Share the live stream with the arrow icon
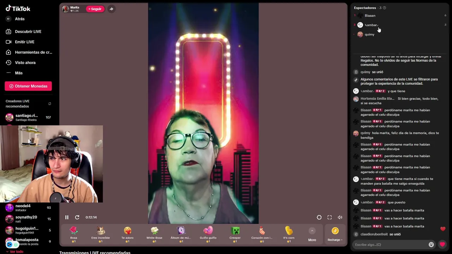 [x=111, y=9]
